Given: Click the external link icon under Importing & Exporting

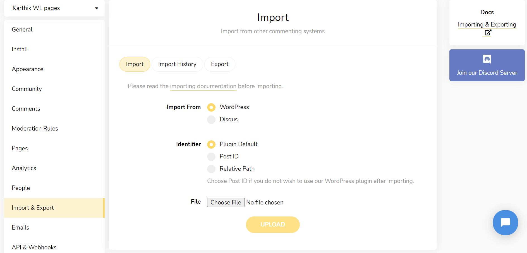Looking at the screenshot, I should tap(488, 33).
